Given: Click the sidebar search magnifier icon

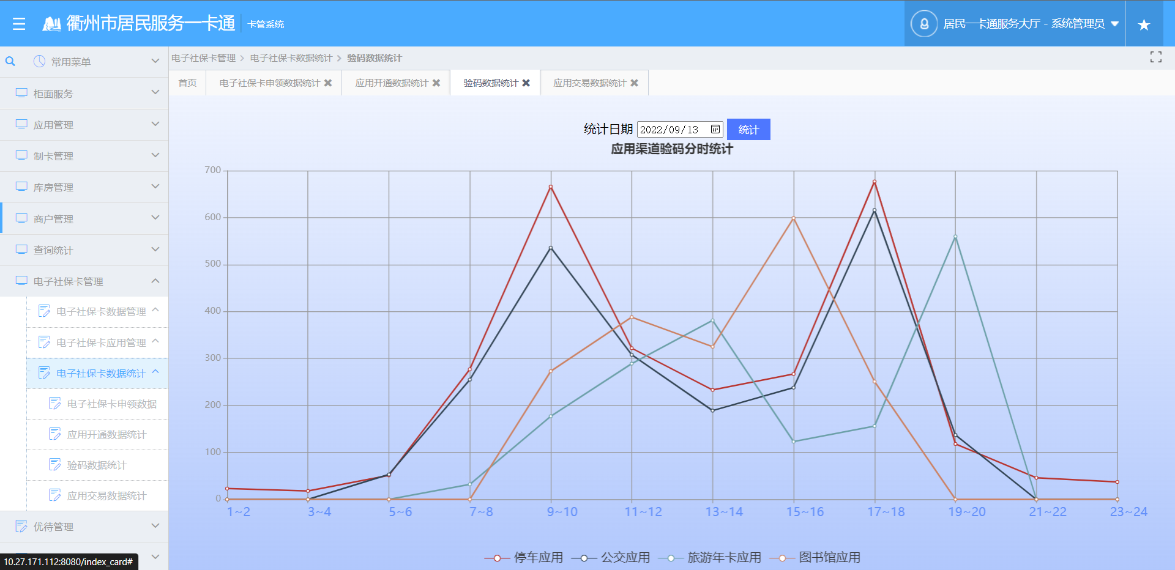Looking at the screenshot, I should [x=10, y=61].
